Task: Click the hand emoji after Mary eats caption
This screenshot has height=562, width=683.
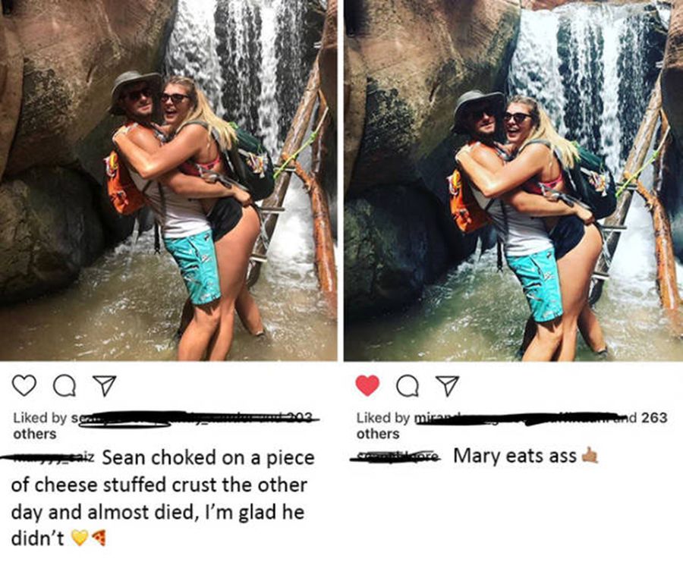Action: coord(589,456)
